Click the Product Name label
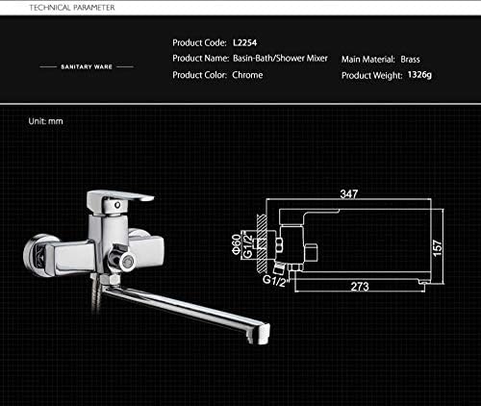This screenshot has width=481, height=406. (201, 59)
